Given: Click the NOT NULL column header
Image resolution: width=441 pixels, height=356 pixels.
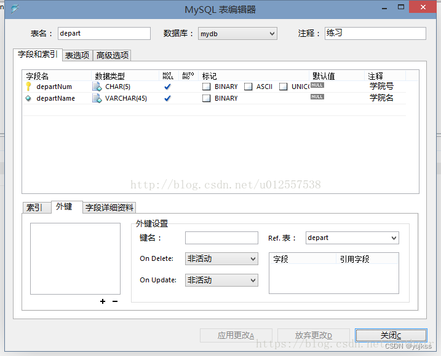Looking at the screenshot, I should coord(168,76).
